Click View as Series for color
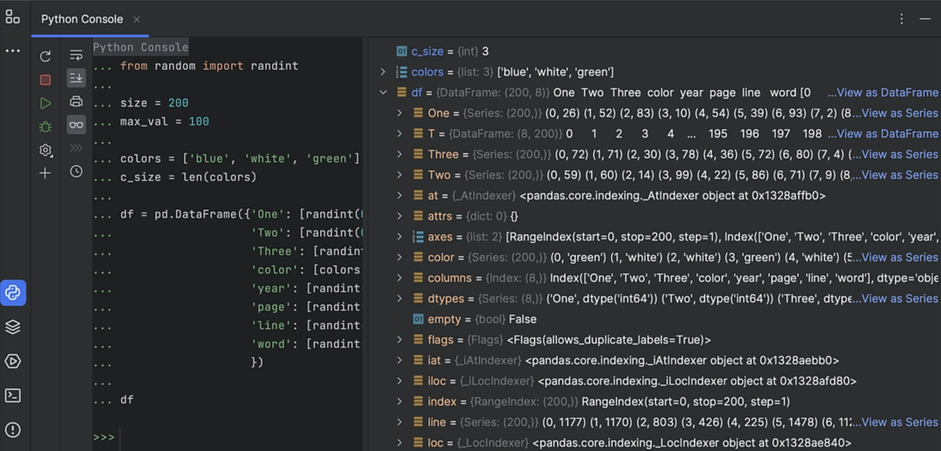This screenshot has height=451, width=941. (900, 257)
